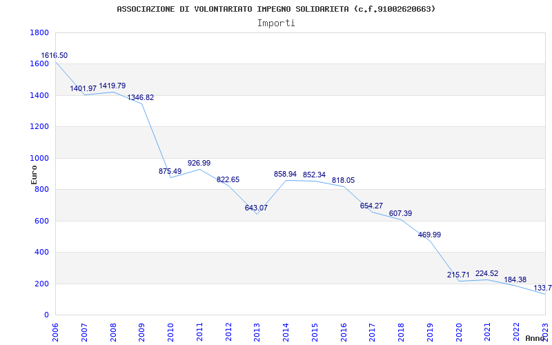
Task: Click the 643.07 data label
Action: [x=256, y=208]
